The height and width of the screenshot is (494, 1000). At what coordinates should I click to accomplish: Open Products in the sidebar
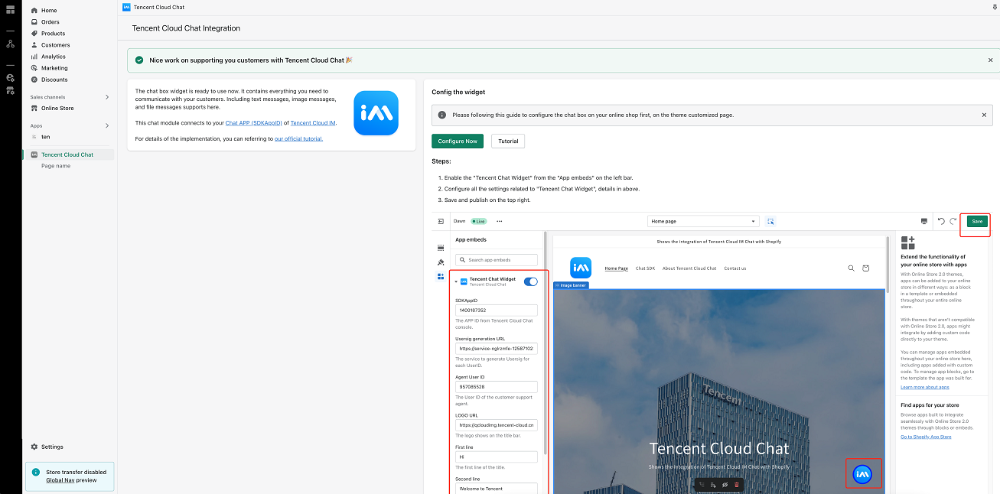[x=54, y=34]
